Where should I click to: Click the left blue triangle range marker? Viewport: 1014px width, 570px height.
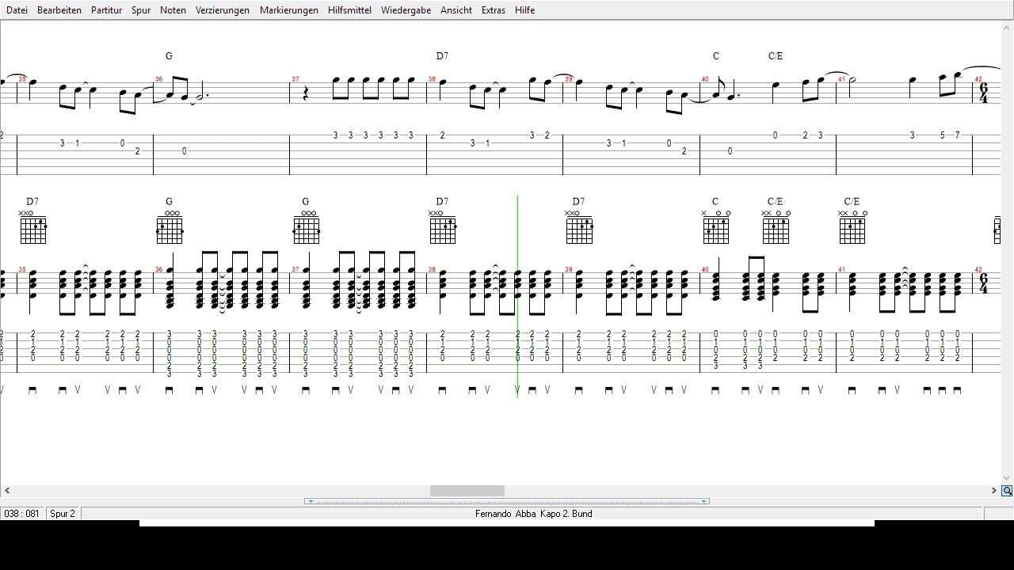click(x=311, y=501)
